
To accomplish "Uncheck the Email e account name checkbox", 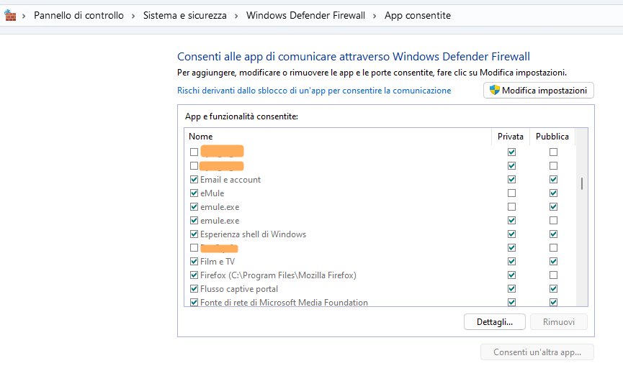I will 194,179.
